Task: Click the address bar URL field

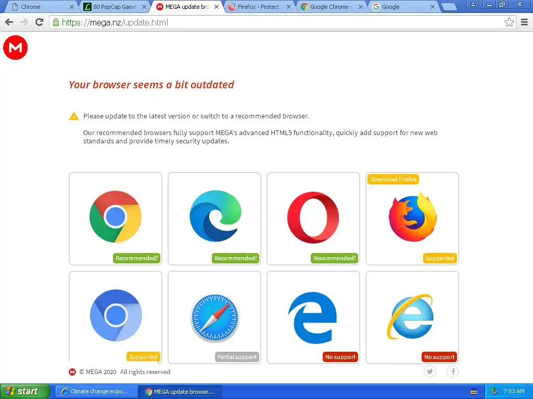Action: (x=282, y=22)
